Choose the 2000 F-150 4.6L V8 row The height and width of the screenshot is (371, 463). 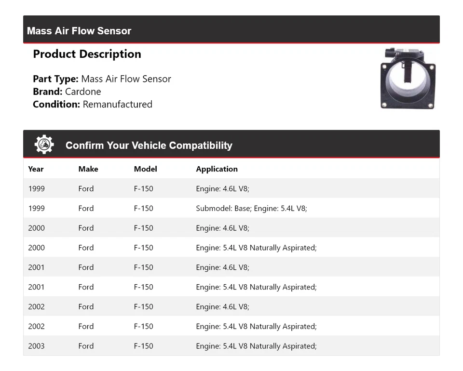tap(231, 228)
